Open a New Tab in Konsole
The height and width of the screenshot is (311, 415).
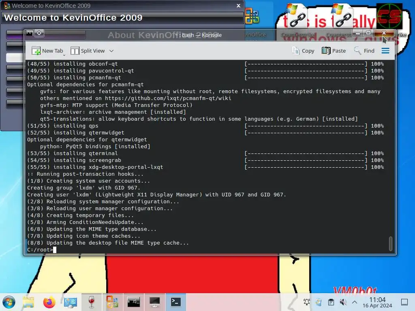(48, 51)
